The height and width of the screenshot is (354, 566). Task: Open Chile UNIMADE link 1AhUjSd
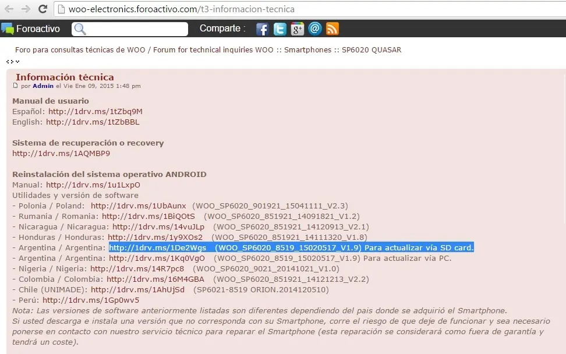click(x=137, y=289)
